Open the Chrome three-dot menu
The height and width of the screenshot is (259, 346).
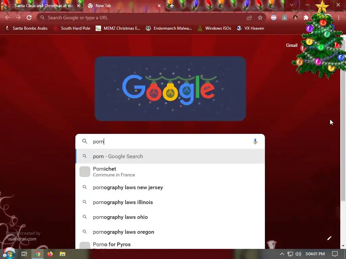339,18
